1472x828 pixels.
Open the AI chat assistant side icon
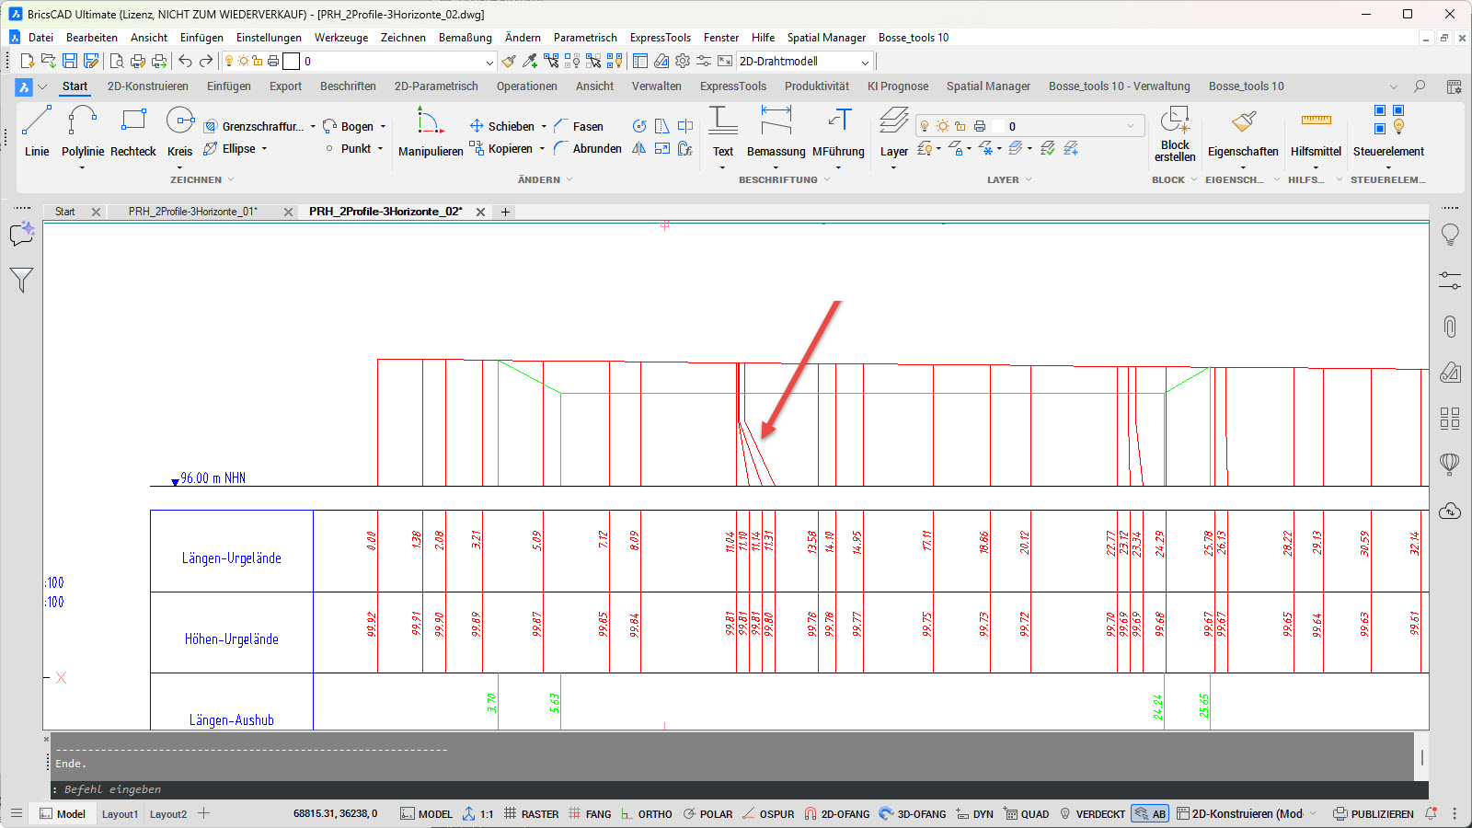tap(21, 235)
